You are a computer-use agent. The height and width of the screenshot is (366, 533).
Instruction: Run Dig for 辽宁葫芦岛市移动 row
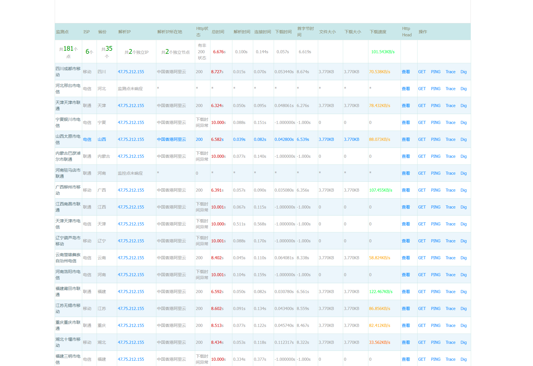pyautogui.click(x=463, y=241)
